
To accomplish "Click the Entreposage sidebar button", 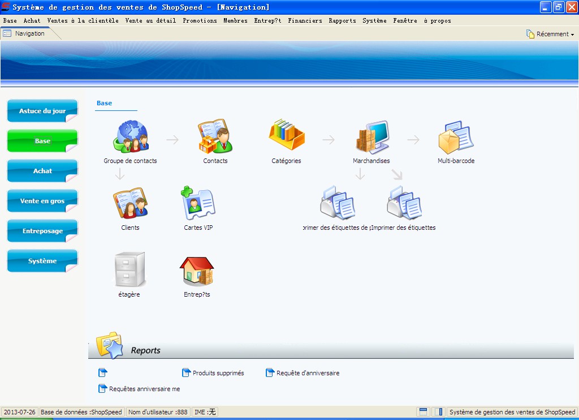I will click(42, 231).
